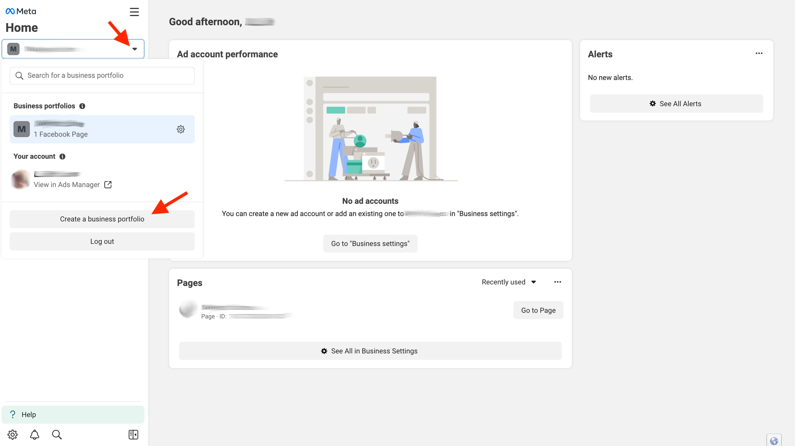Open the Help menu item
This screenshot has height=446, width=795.
click(x=73, y=415)
